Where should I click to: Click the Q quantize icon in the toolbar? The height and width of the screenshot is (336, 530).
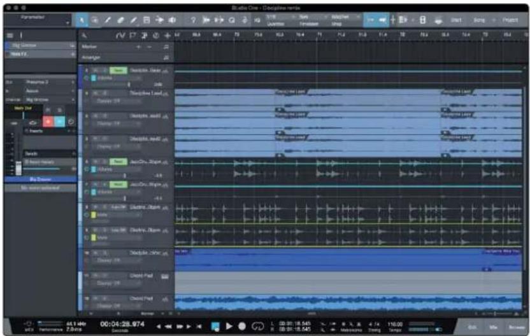pos(231,20)
